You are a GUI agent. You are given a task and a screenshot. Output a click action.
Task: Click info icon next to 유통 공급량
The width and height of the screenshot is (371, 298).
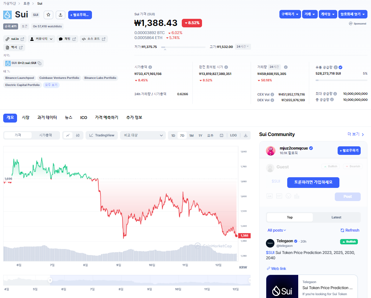335,67
